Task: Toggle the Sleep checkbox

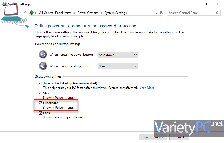Action: tap(41, 93)
